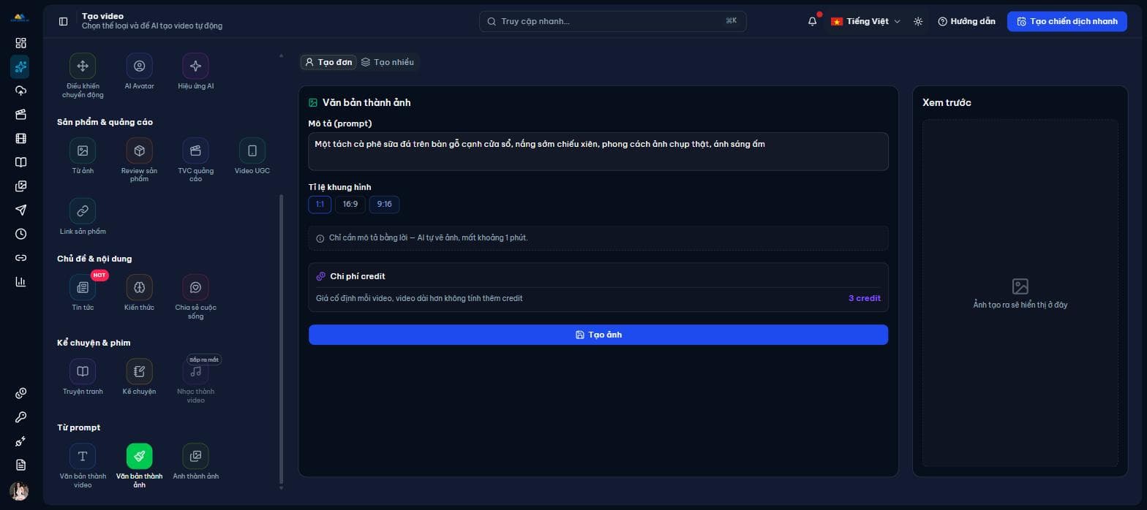The image size is (1147, 510).
Task: Choose the Hiệu ứng AI tile
Action: tap(195, 72)
